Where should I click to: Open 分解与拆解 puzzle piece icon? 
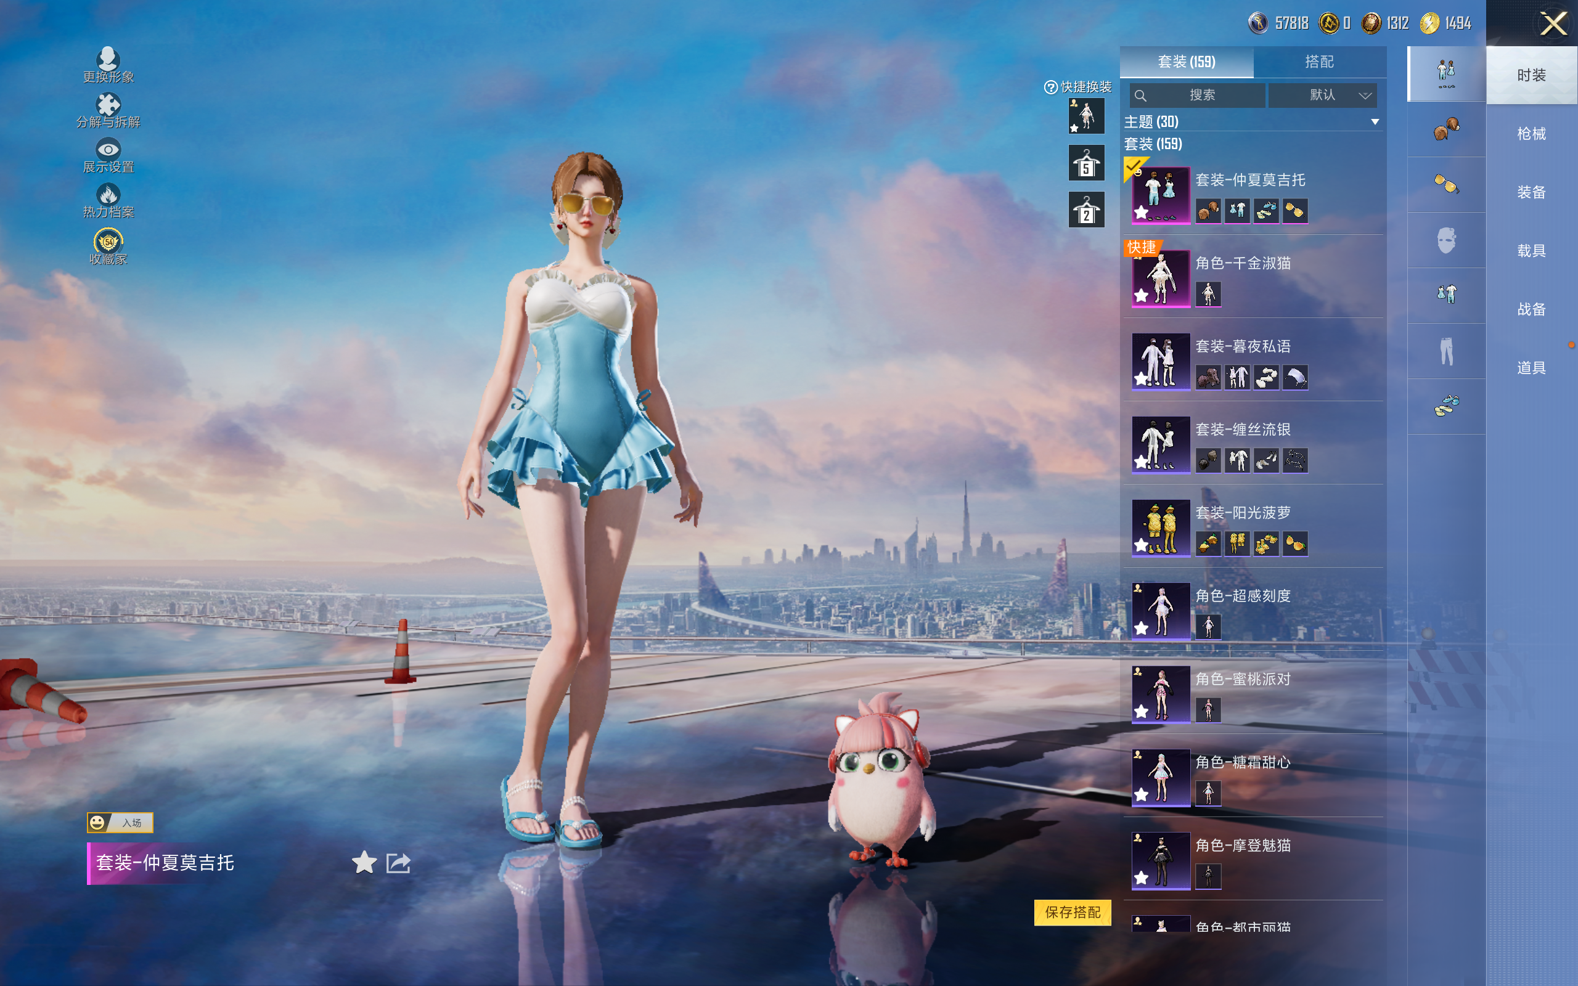pos(108,105)
